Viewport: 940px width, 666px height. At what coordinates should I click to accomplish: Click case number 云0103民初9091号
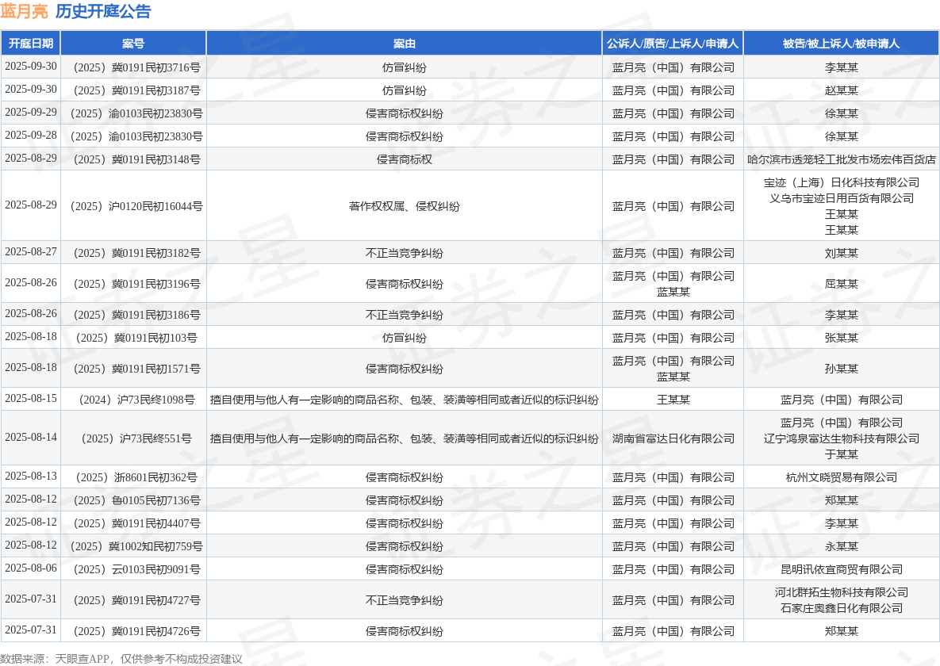[x=136, y=569]
